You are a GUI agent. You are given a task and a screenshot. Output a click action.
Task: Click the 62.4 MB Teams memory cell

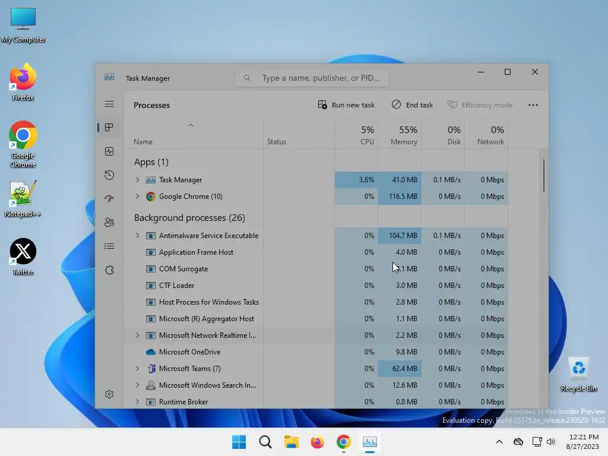[x=400, y=369]
